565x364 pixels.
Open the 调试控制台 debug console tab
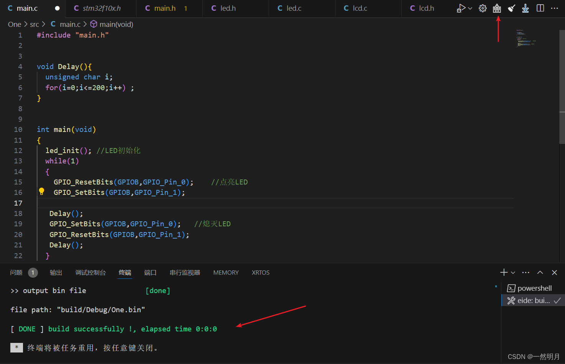click(90, 273)
